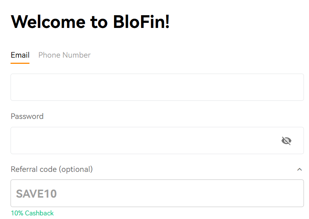Click the 'Welcome to BloFin!' heading

point(90,22)
